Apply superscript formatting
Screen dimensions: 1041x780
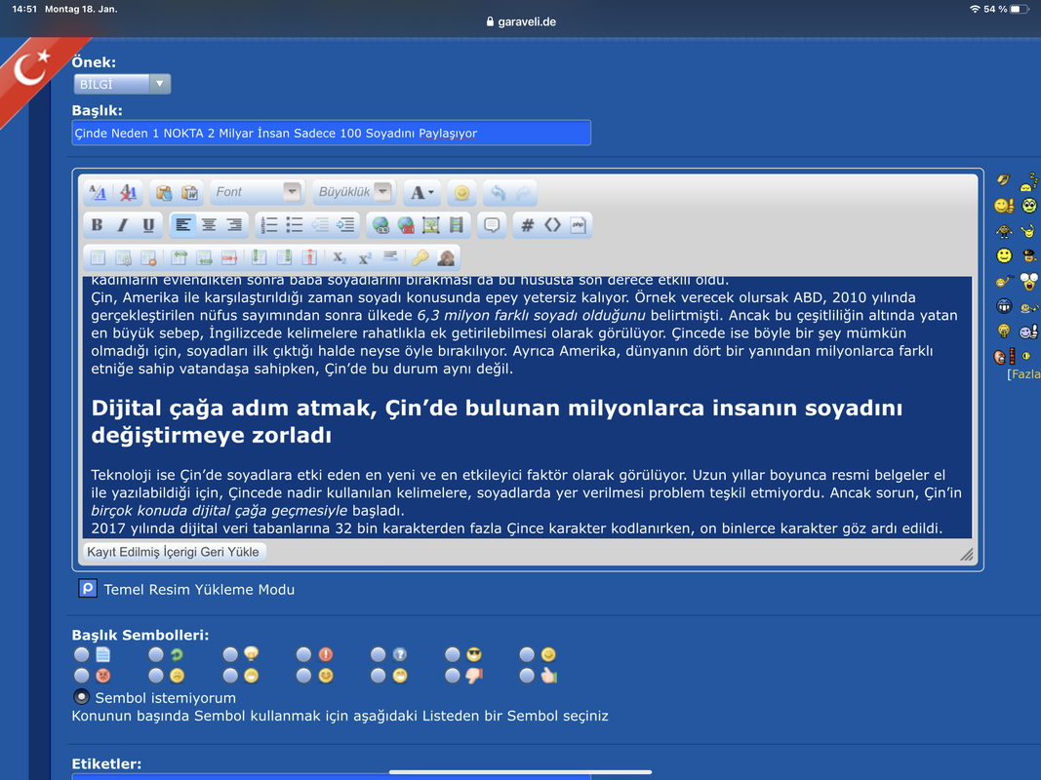point(365,257)
